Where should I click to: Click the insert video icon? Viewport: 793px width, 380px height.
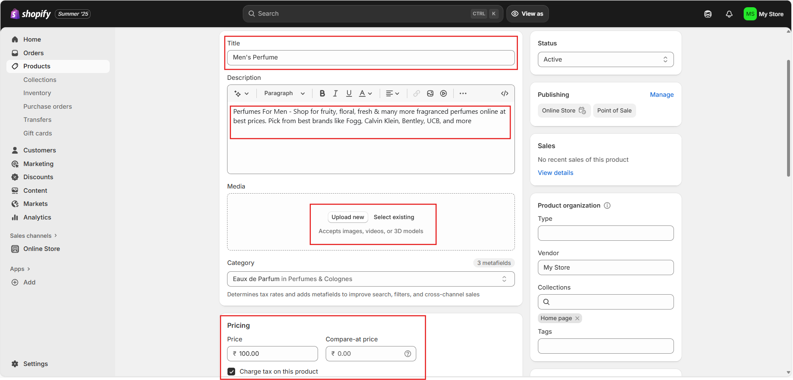pos(443,93)
